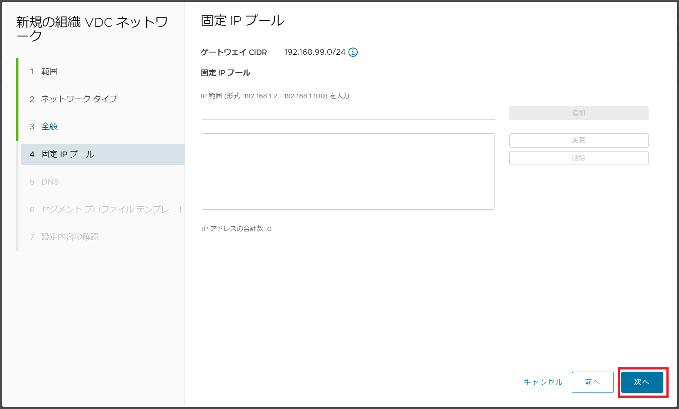Click the 追加 button to add IP range
The width and height of the screenshot is (679, 409).
(x=578, y=112)
